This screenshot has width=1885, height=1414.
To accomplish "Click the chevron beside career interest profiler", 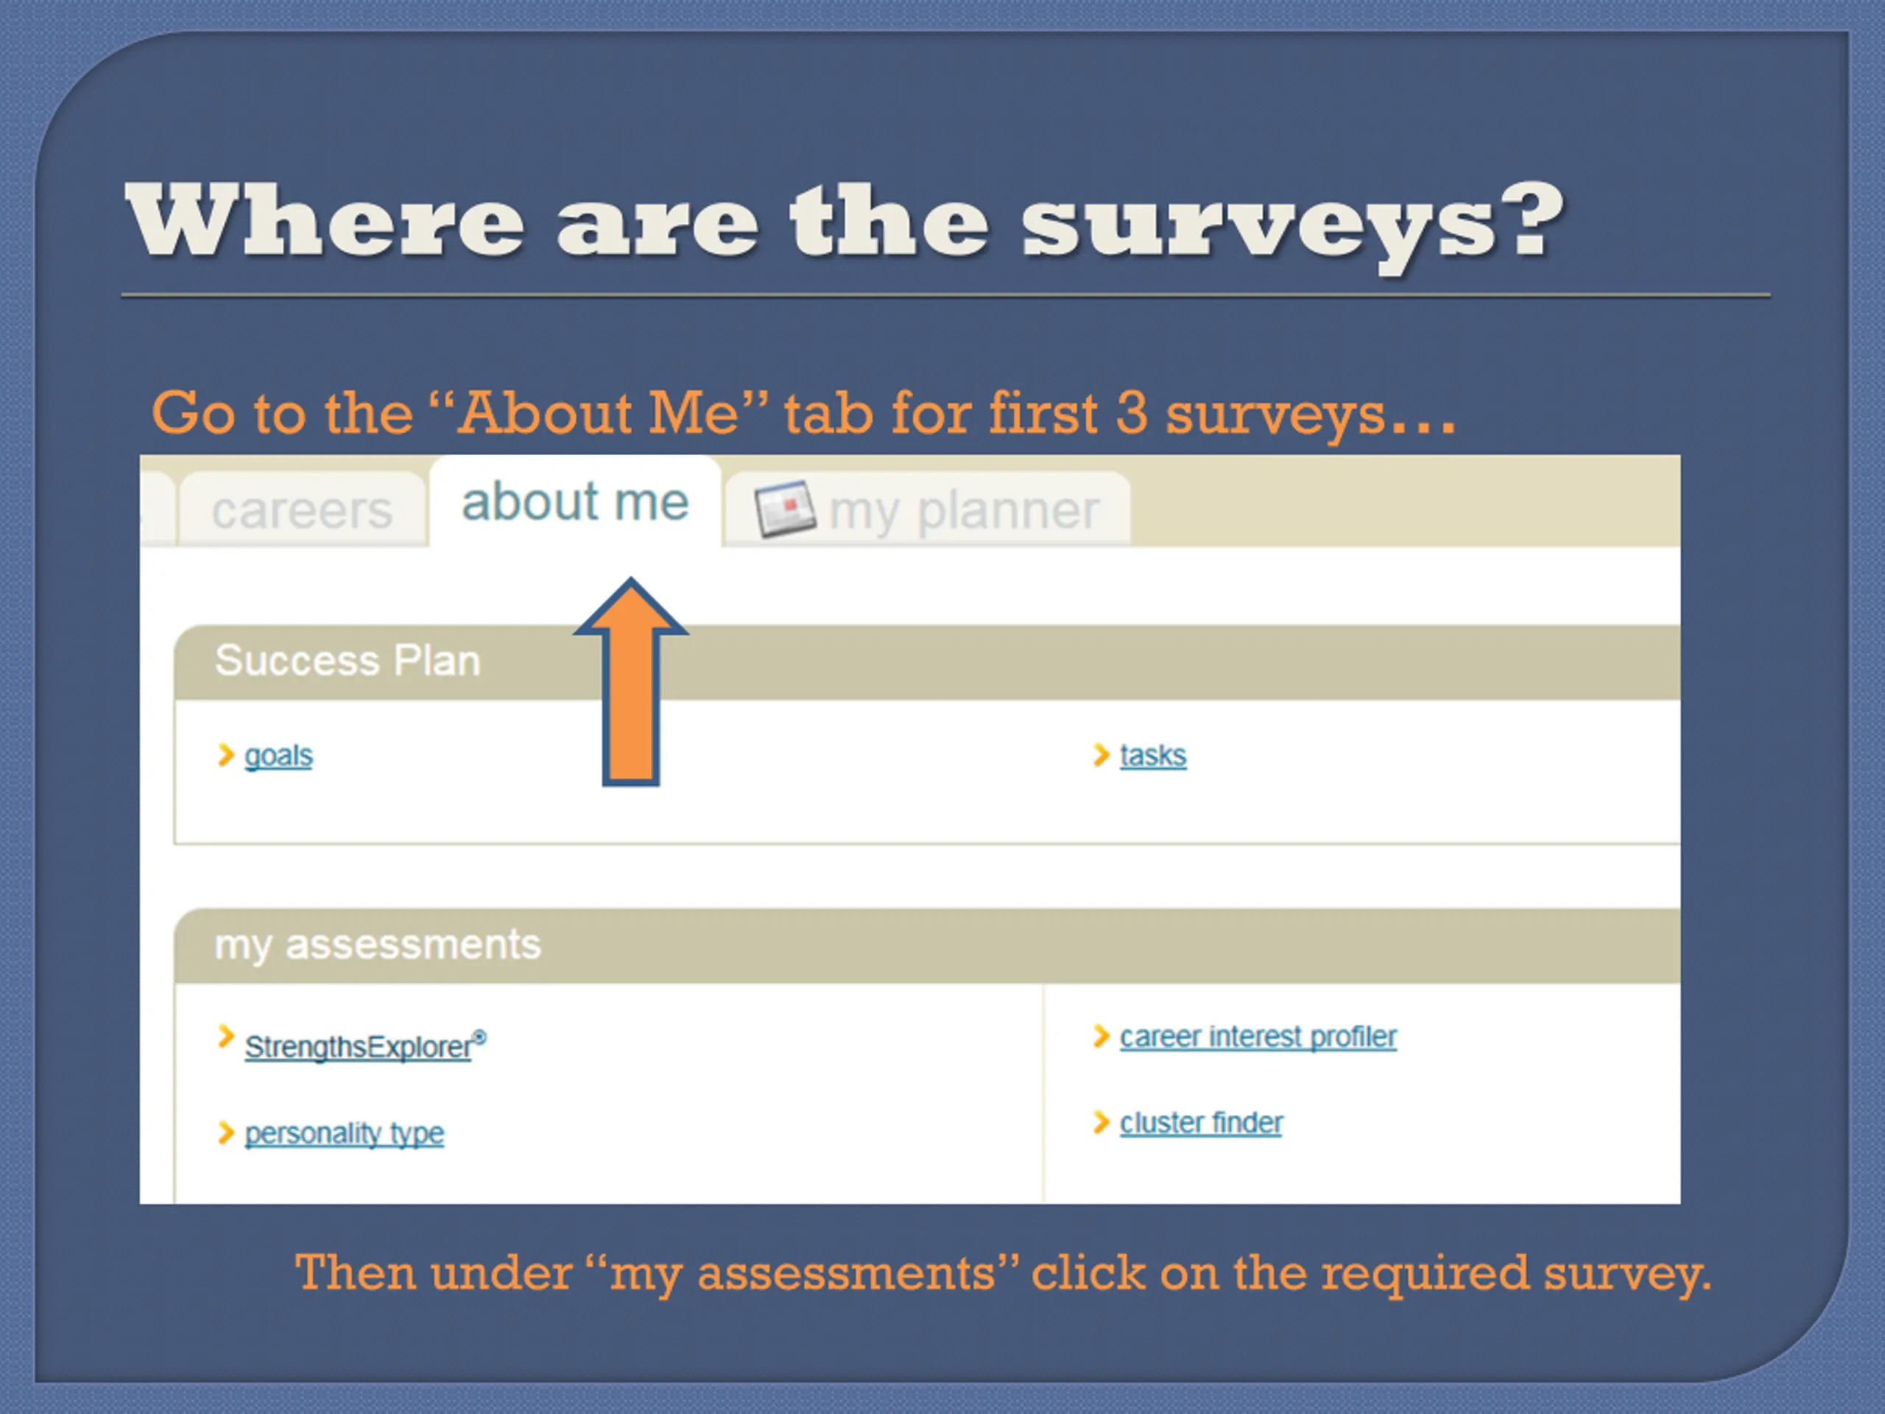I will pyautogui.click(x=1101, y=1035).
